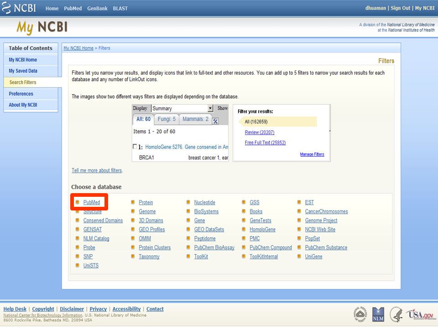
Task: Open the Help Desk footer link
Action: click(15, 309)
